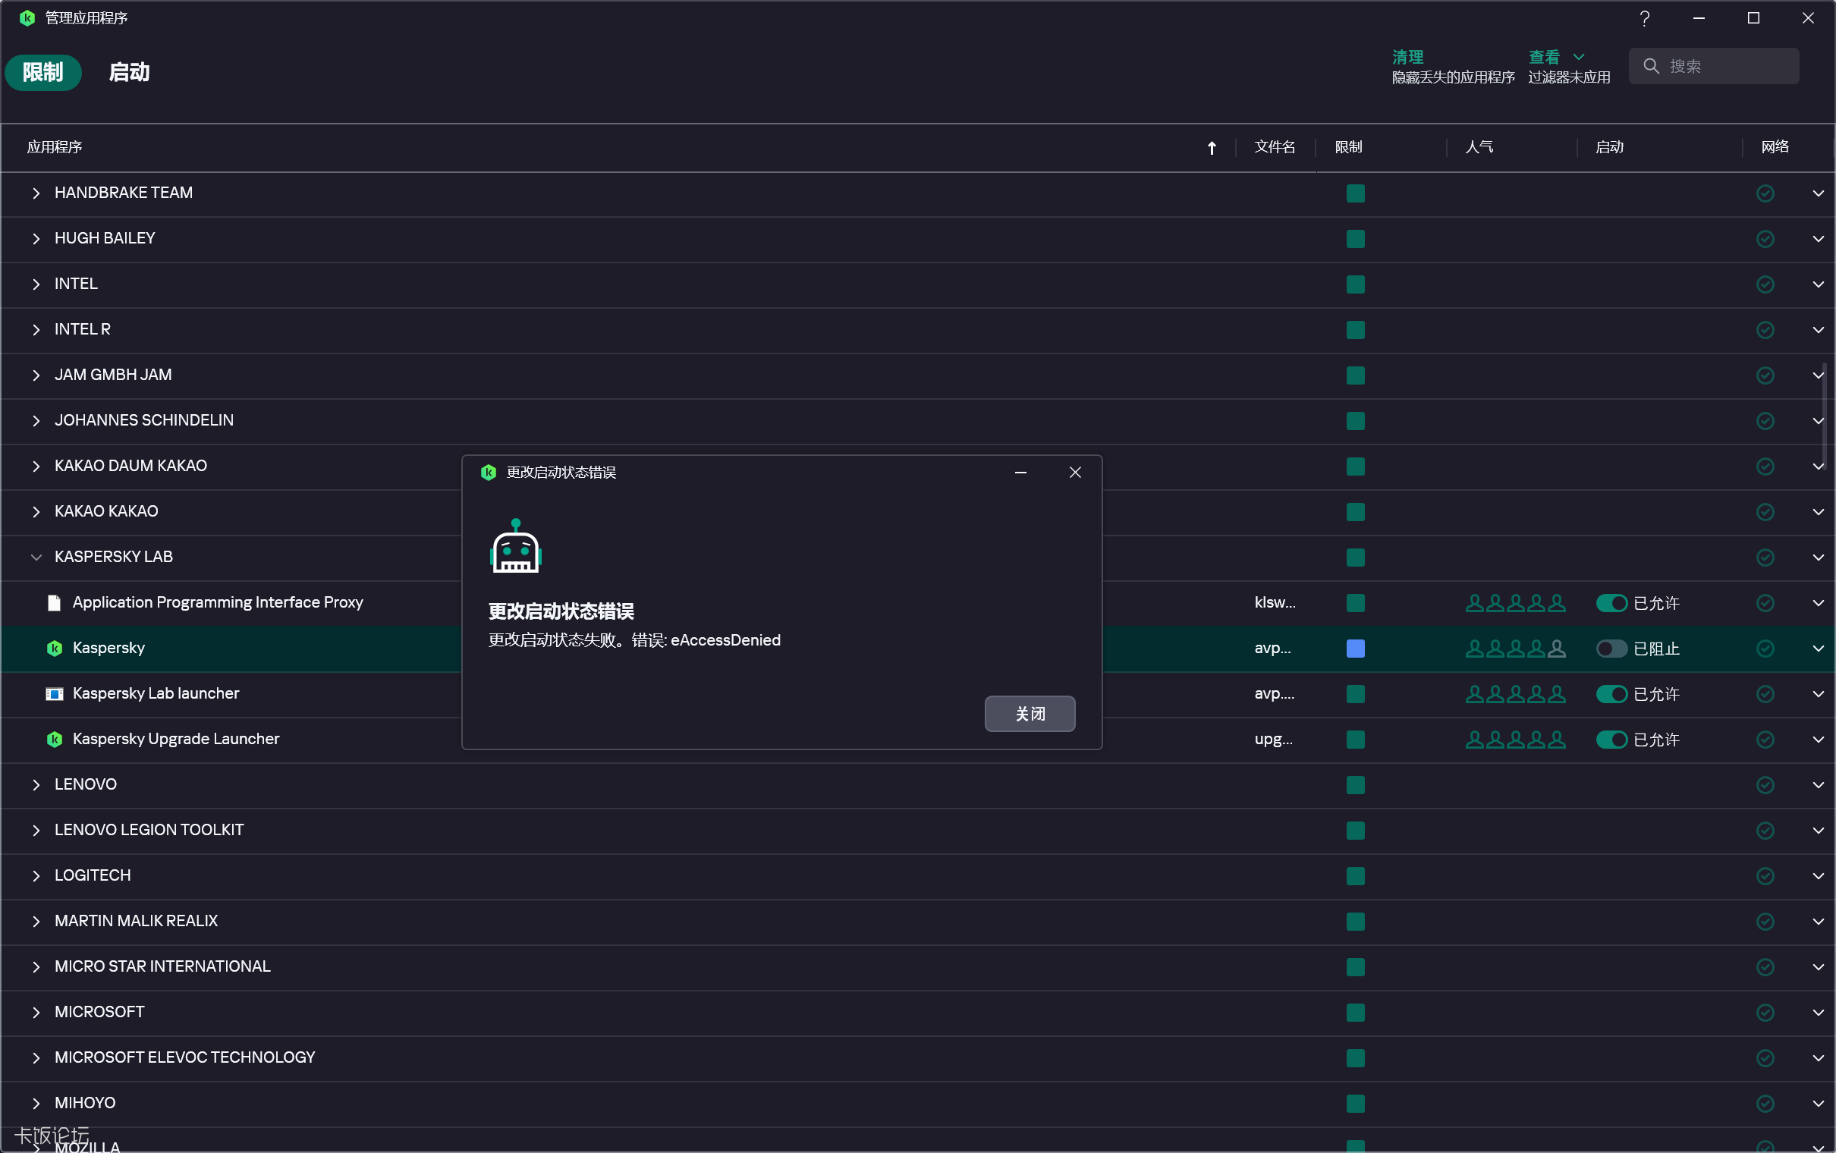1836x1153 pixels.
Task: Click restriction square for MICROSOFT ELEVOC TECHNOLOGY
Action: tap(1355, 1057)
